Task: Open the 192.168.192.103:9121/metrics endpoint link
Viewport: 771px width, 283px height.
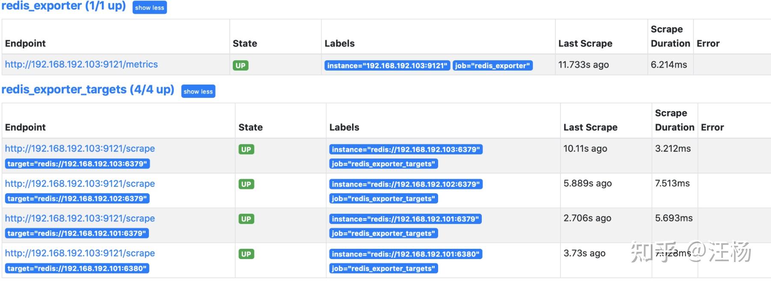Action: coord(81,65)
